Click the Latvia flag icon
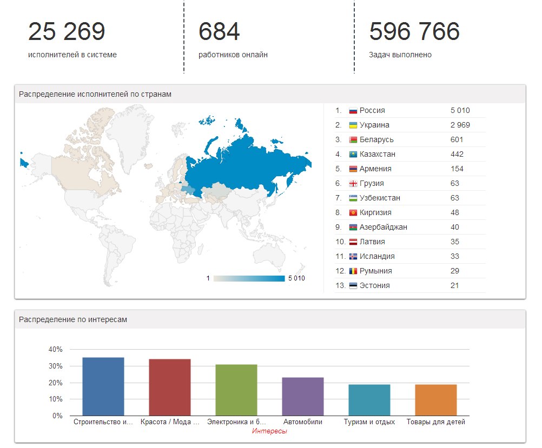Image resolution: width=542 pixels, height=448 pixels. pyautogui.click(x=353, y=242)
